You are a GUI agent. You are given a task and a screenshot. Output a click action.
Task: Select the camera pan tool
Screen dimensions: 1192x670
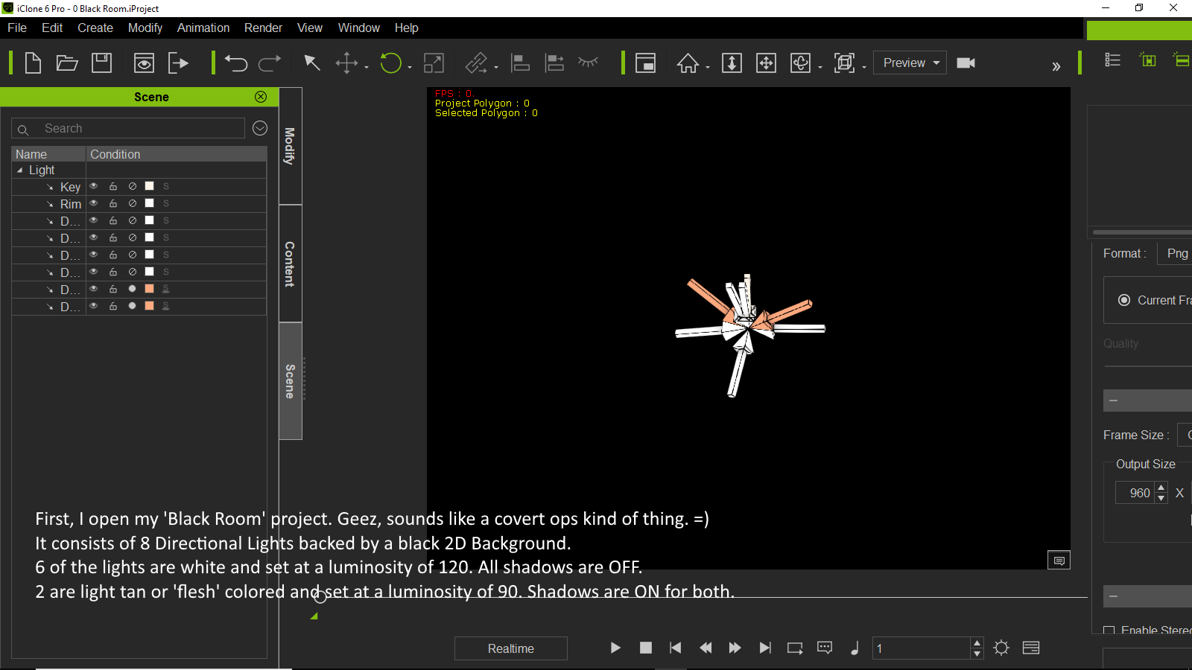coord(766,63)
